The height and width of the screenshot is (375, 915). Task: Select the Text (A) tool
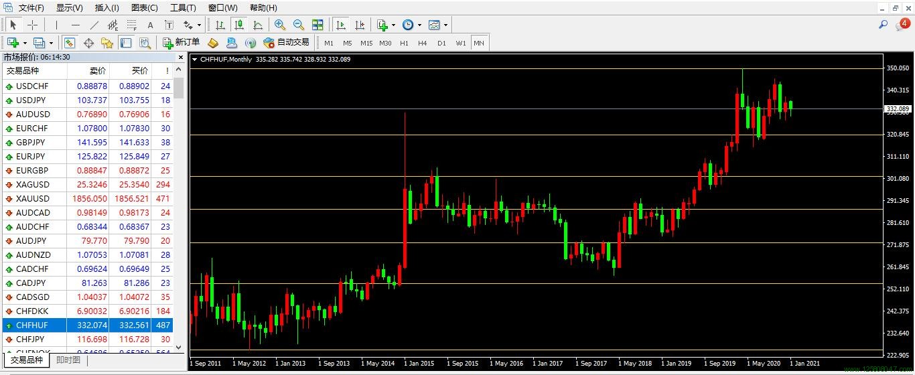point(150,25)
